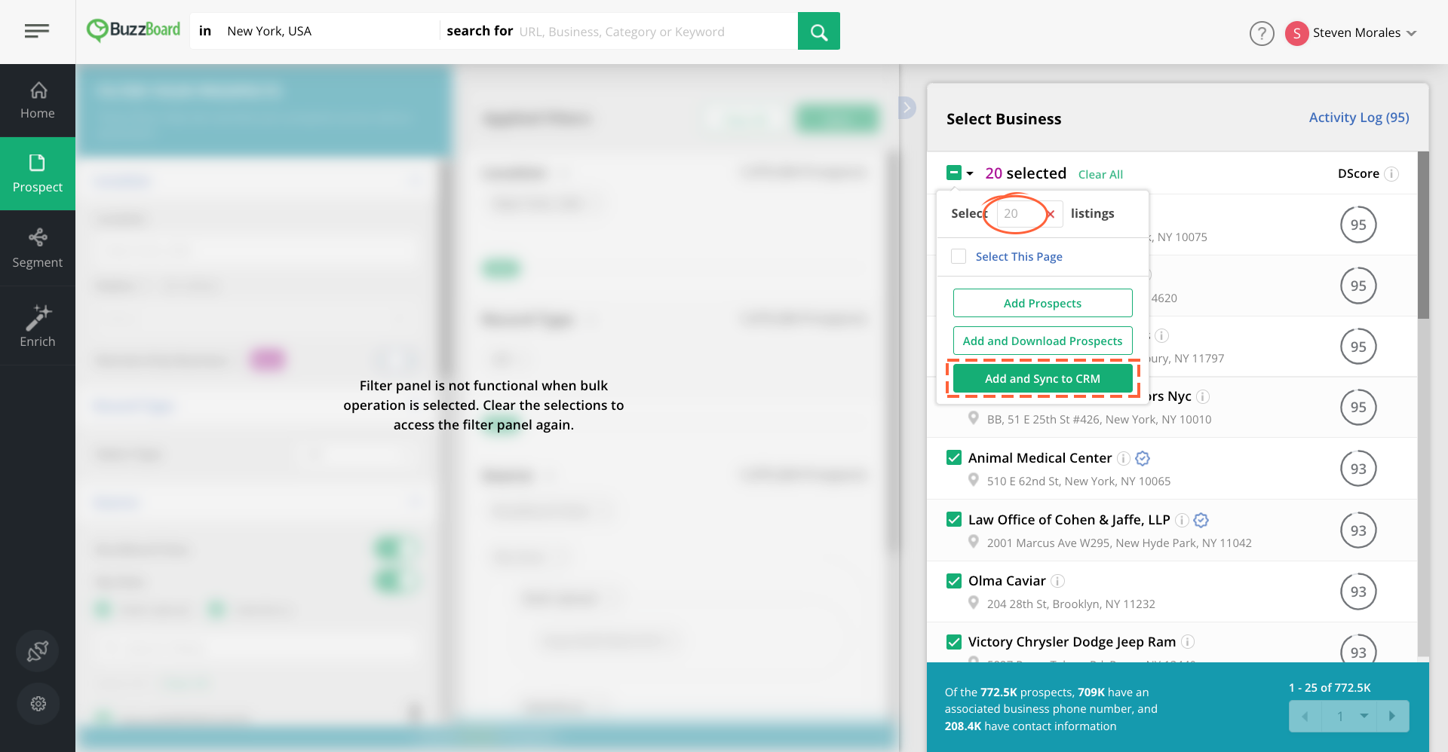This screenshot has height=752, width=1448.
Task: Click DScore 93 circle for Olma Caviar
Action: coord(1358,592)
